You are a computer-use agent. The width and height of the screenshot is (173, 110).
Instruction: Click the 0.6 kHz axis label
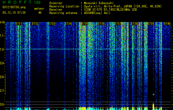(2, 105)
